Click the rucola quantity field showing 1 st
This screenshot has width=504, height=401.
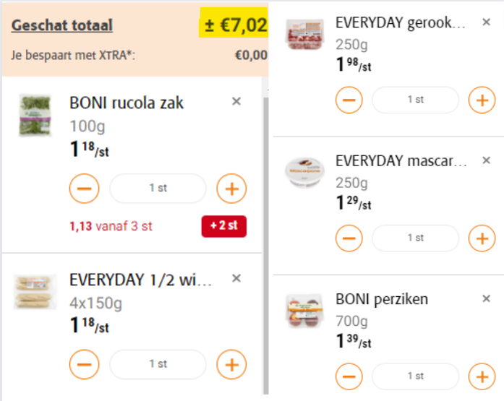pos(158,188)
